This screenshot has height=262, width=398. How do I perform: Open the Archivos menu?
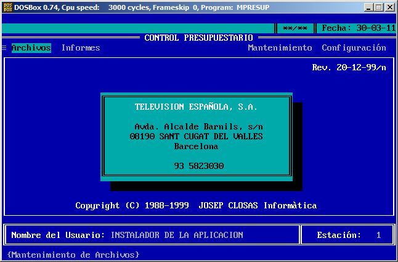[31, 48]
